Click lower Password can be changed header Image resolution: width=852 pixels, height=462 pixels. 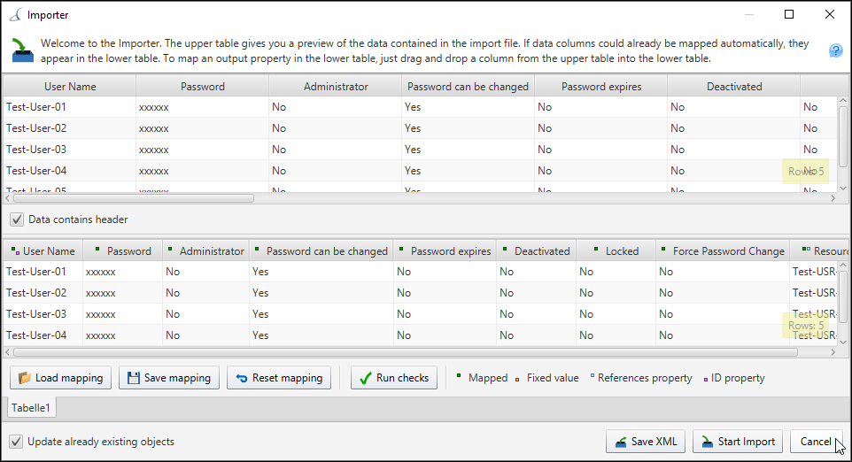(x=321, y=250)
